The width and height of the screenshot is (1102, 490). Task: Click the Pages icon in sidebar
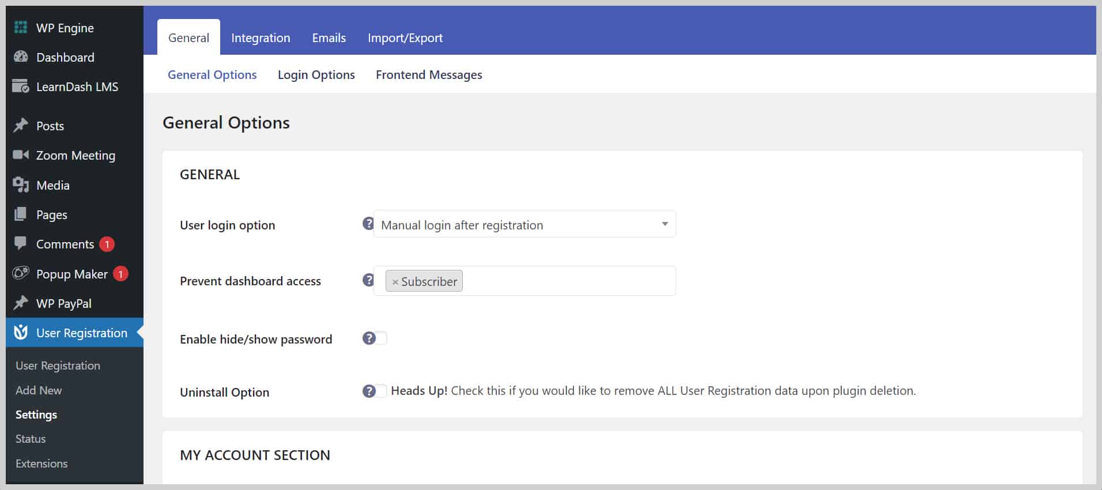(x=21, y=214)
